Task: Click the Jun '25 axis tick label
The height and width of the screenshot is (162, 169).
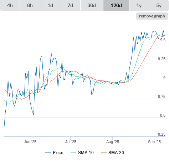Action: pos(30,142)
